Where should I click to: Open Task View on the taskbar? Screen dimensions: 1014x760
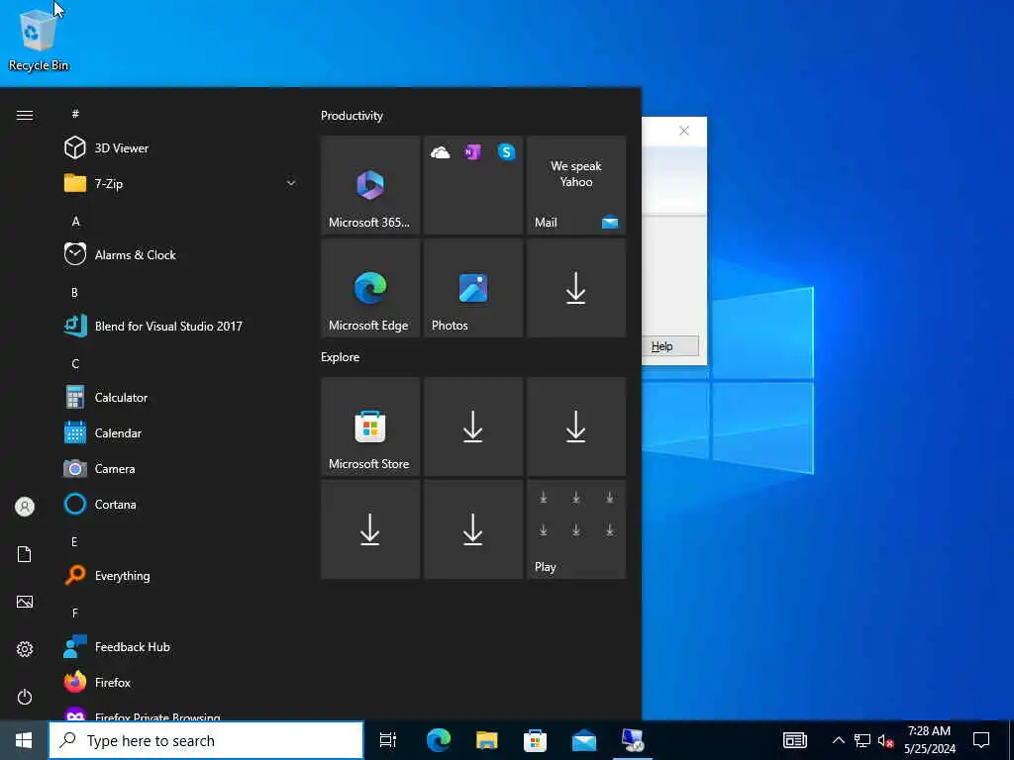(388, 740)
